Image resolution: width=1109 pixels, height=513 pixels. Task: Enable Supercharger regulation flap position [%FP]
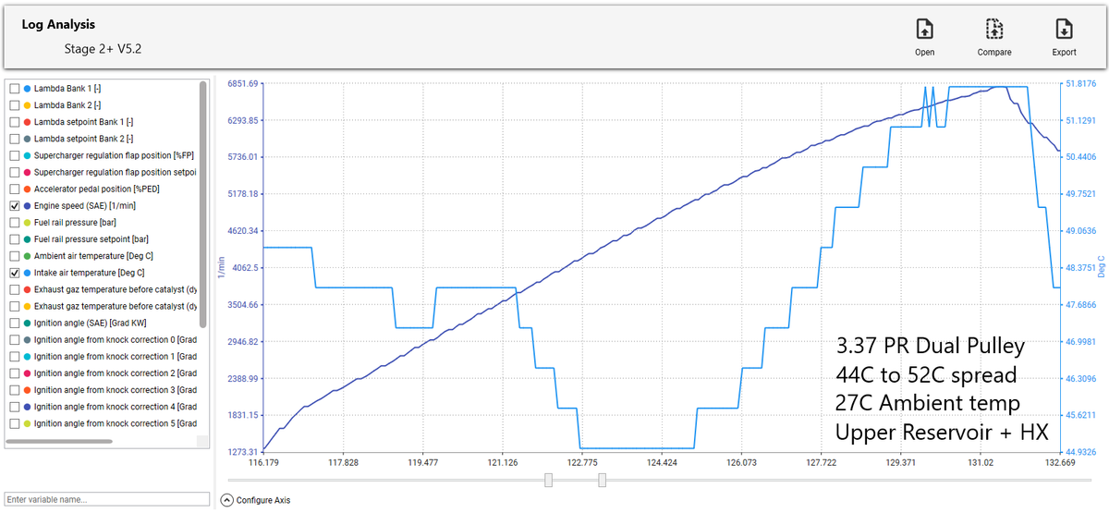point(14,155)
